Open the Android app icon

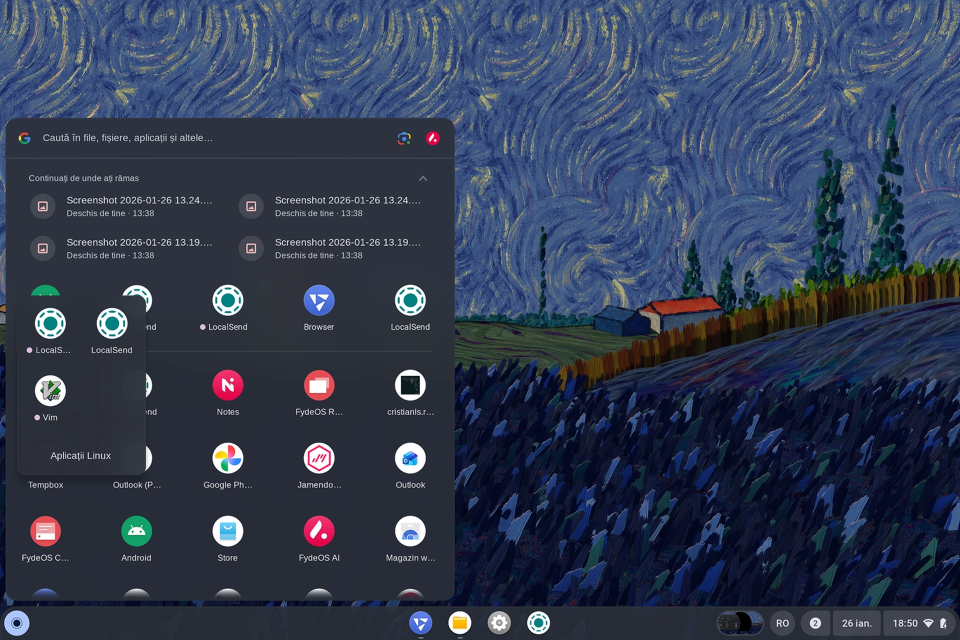pyautogui.click(x=136, y=532)
